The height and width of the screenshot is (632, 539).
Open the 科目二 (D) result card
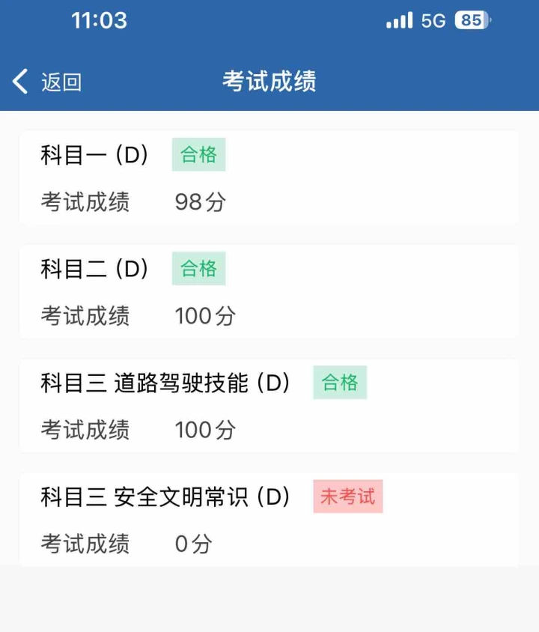point(269,291)
